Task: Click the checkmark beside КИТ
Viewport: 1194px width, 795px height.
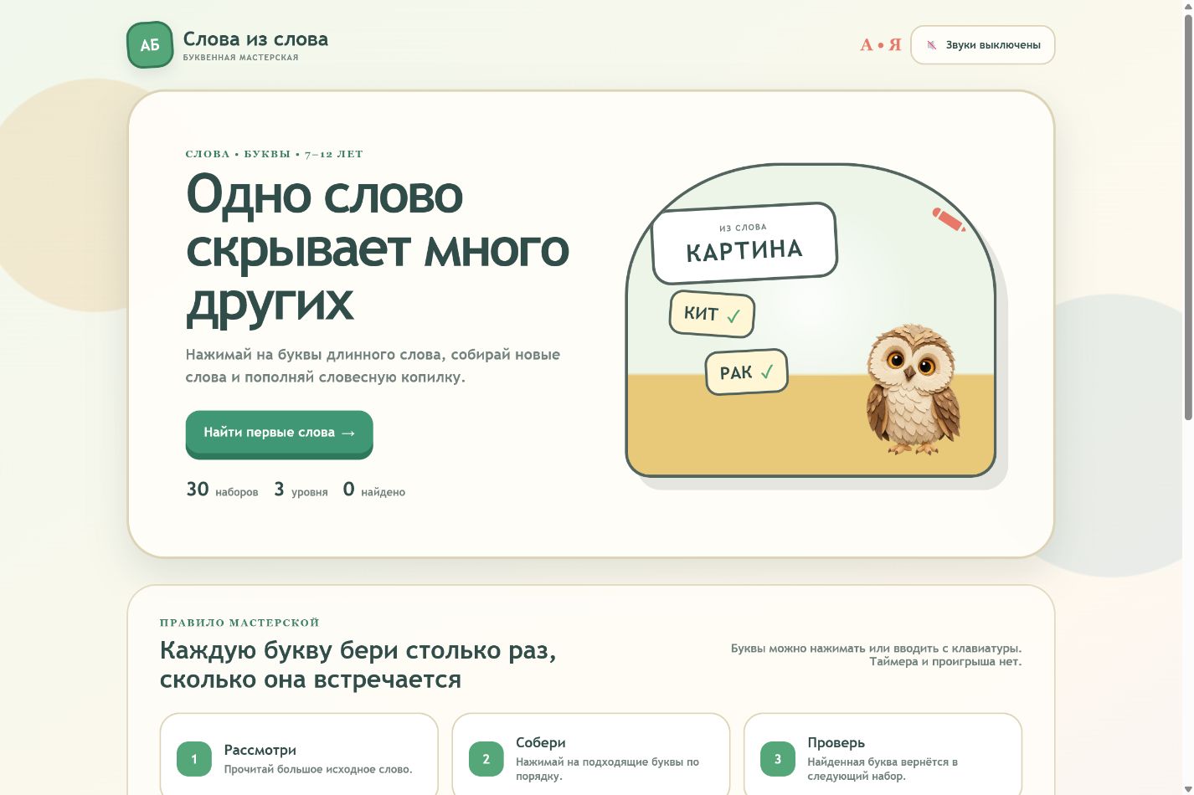Action: 733,316
